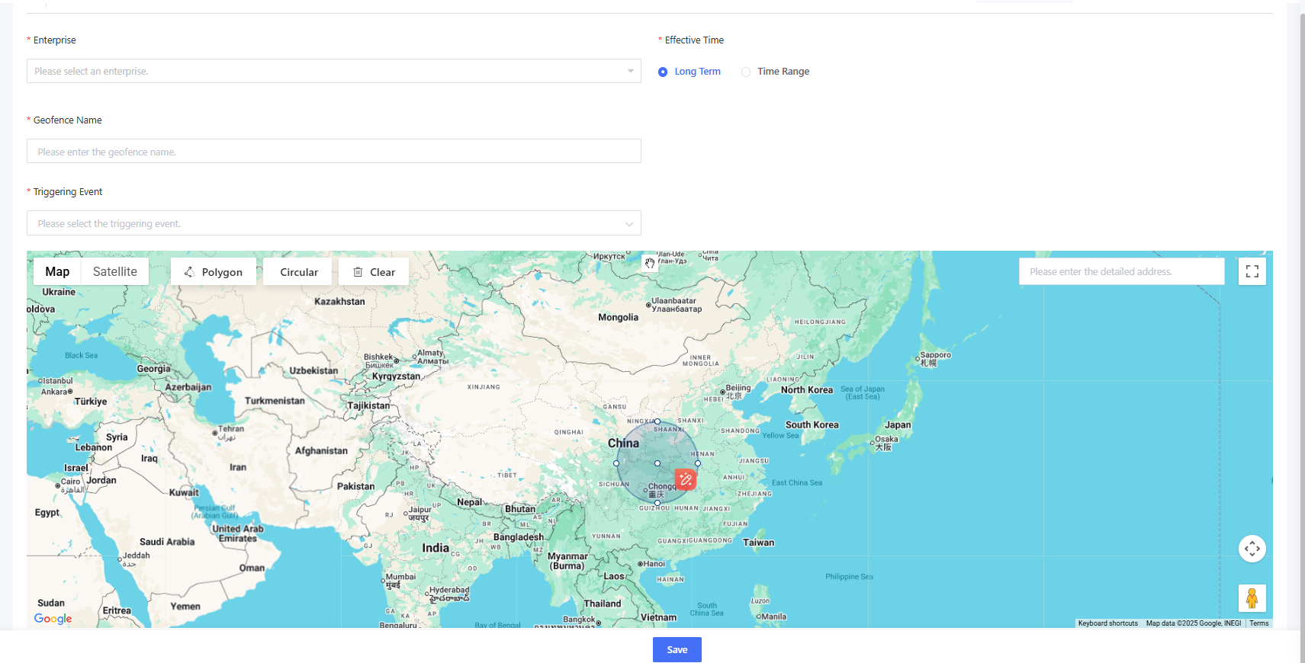This screenshot has height=663, width=1305.
Task: Switch to Map view tab
Action: 57,271
